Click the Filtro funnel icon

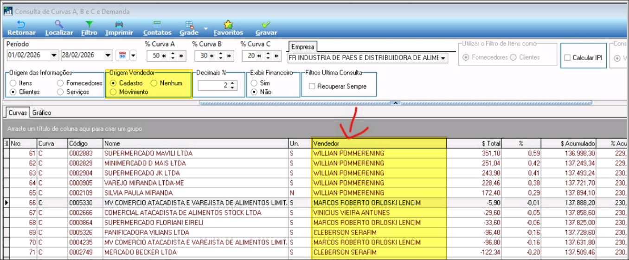pyautogui.click(x=89, y=25)
